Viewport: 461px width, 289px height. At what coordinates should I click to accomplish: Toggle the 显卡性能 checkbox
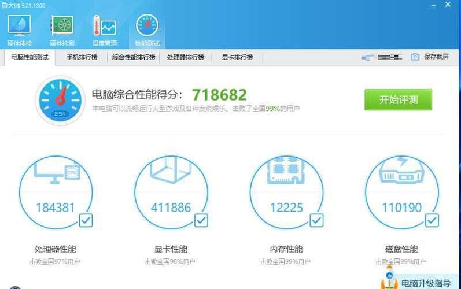(x=201, y=220)
